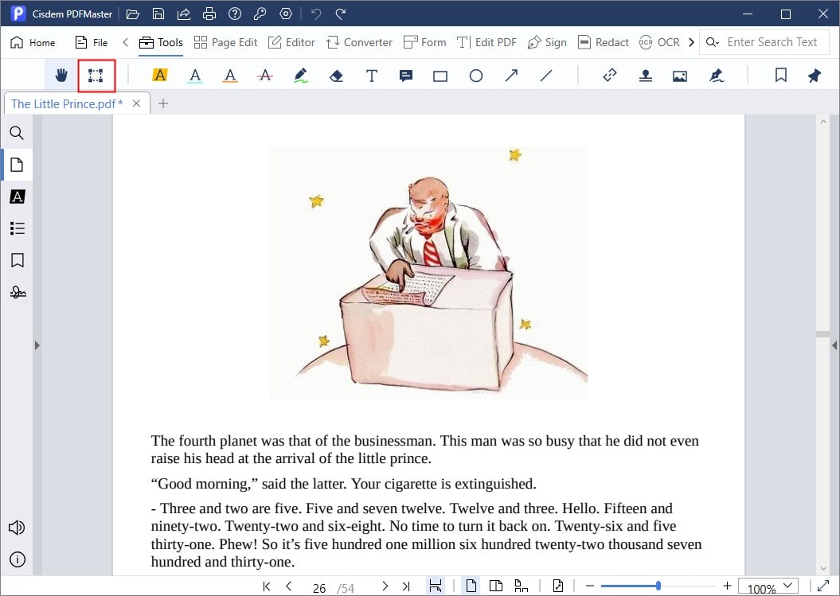This screenshot has width=840, height=596.
Task: Switch to the Redact tab
Action: tap(604, 42)
